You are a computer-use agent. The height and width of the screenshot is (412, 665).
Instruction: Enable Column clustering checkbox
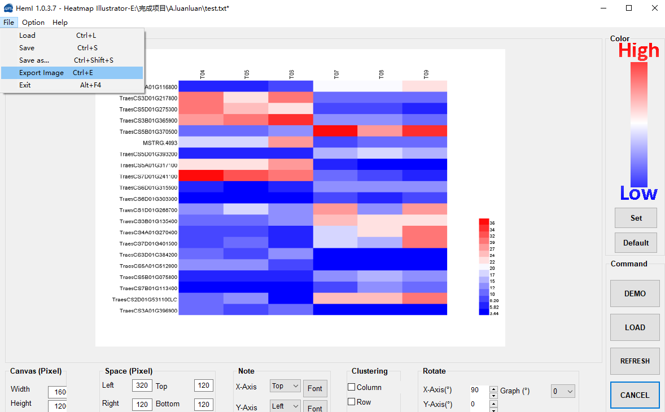point(352,387)
